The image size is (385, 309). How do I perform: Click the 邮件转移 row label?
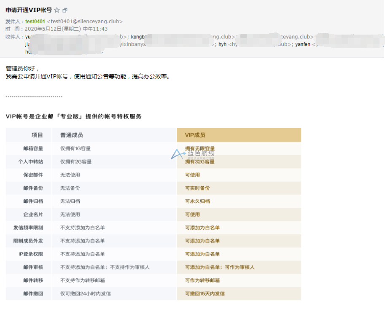click(x=33, y=280)
